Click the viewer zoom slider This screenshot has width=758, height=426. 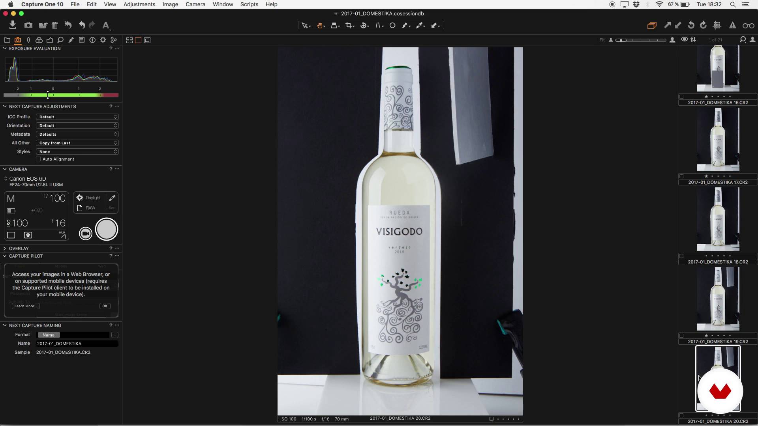[641, 40]
